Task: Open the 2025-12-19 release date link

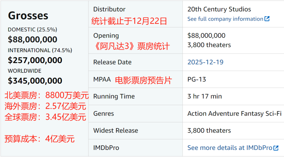Action: [x=205, y=62]
